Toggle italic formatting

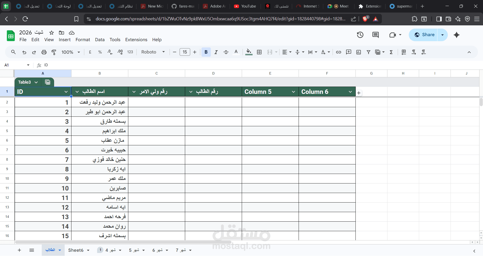tap(216, 52)
